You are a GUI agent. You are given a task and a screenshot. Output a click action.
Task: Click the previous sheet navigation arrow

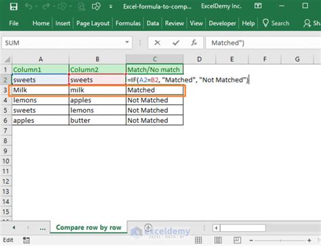[x=14, y=228]
